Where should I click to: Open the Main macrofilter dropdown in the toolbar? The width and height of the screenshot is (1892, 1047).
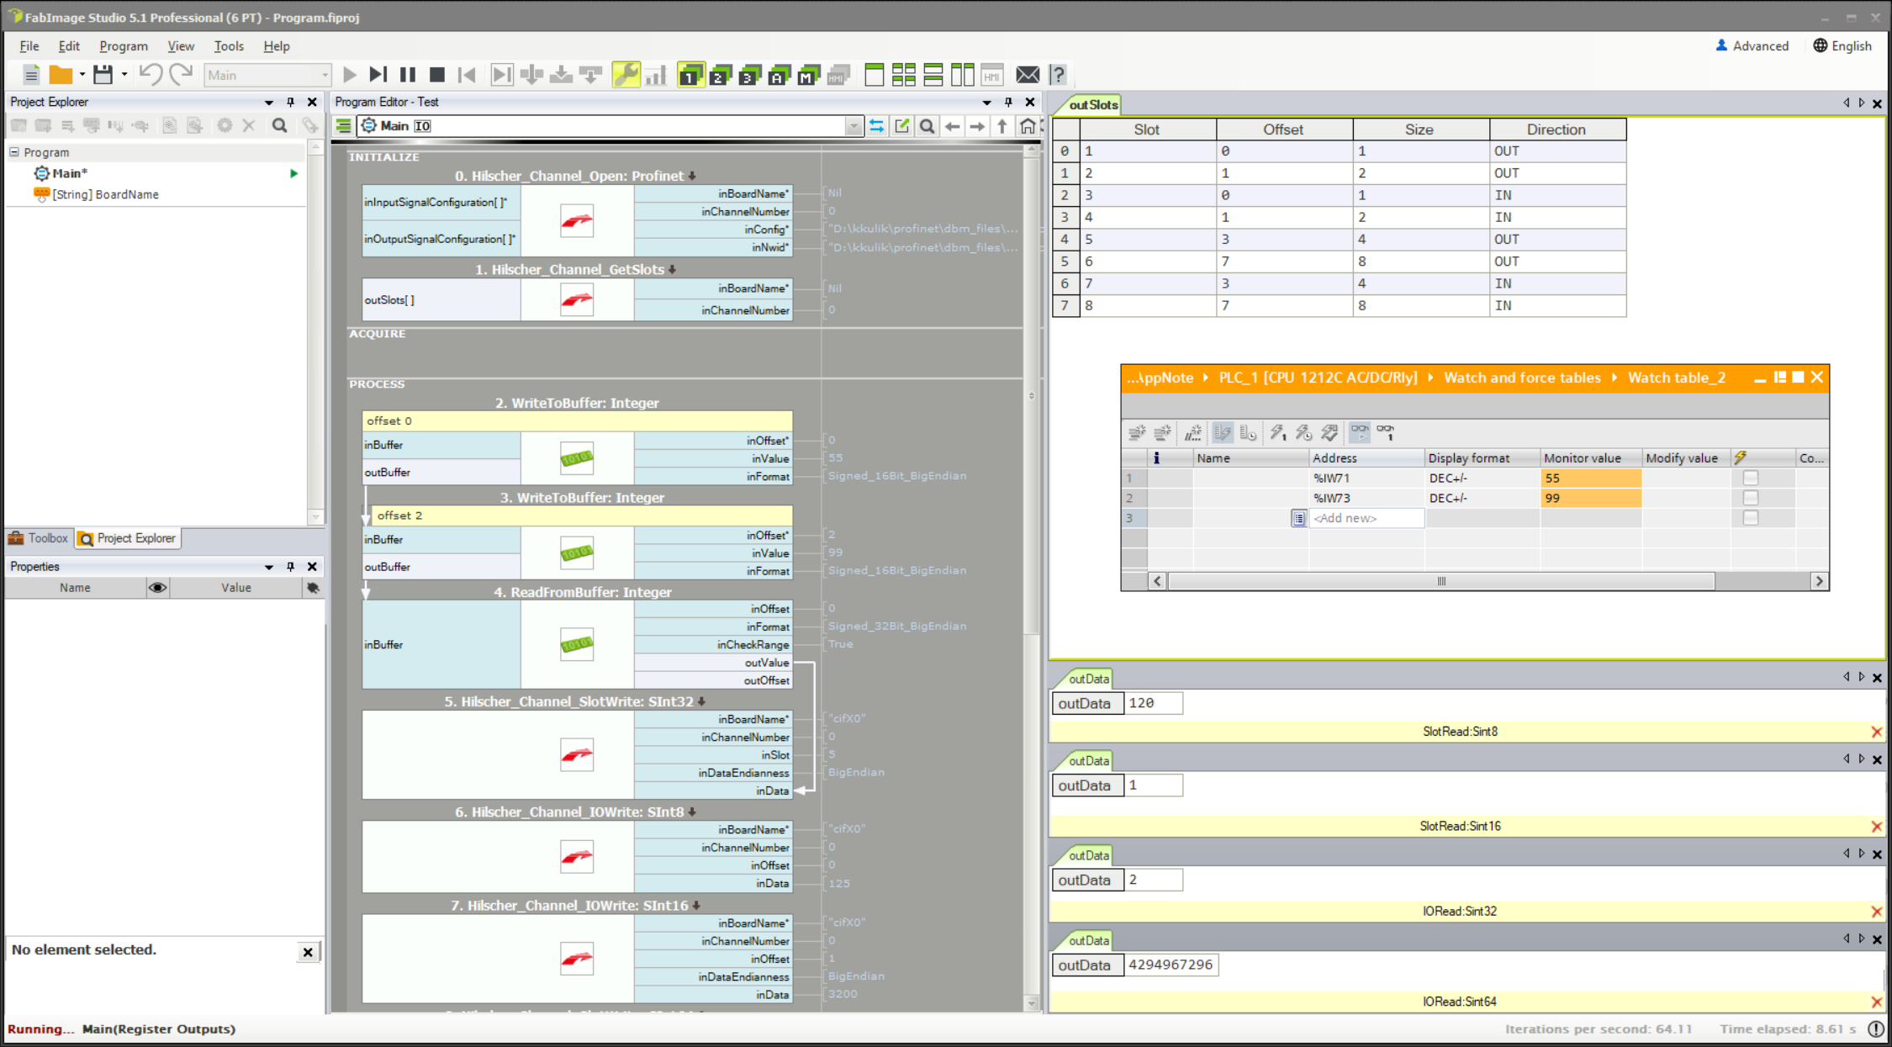tap(325, 75)
